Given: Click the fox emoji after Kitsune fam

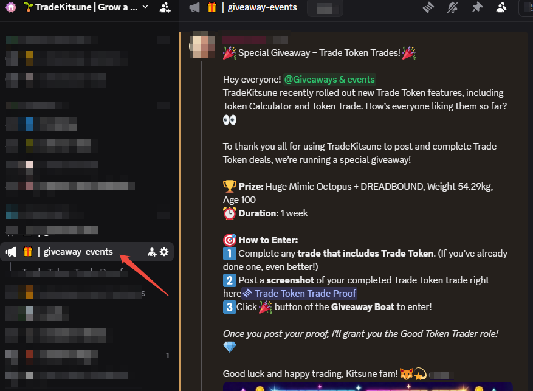Looking at the screenshot, I should click(406, 373).
